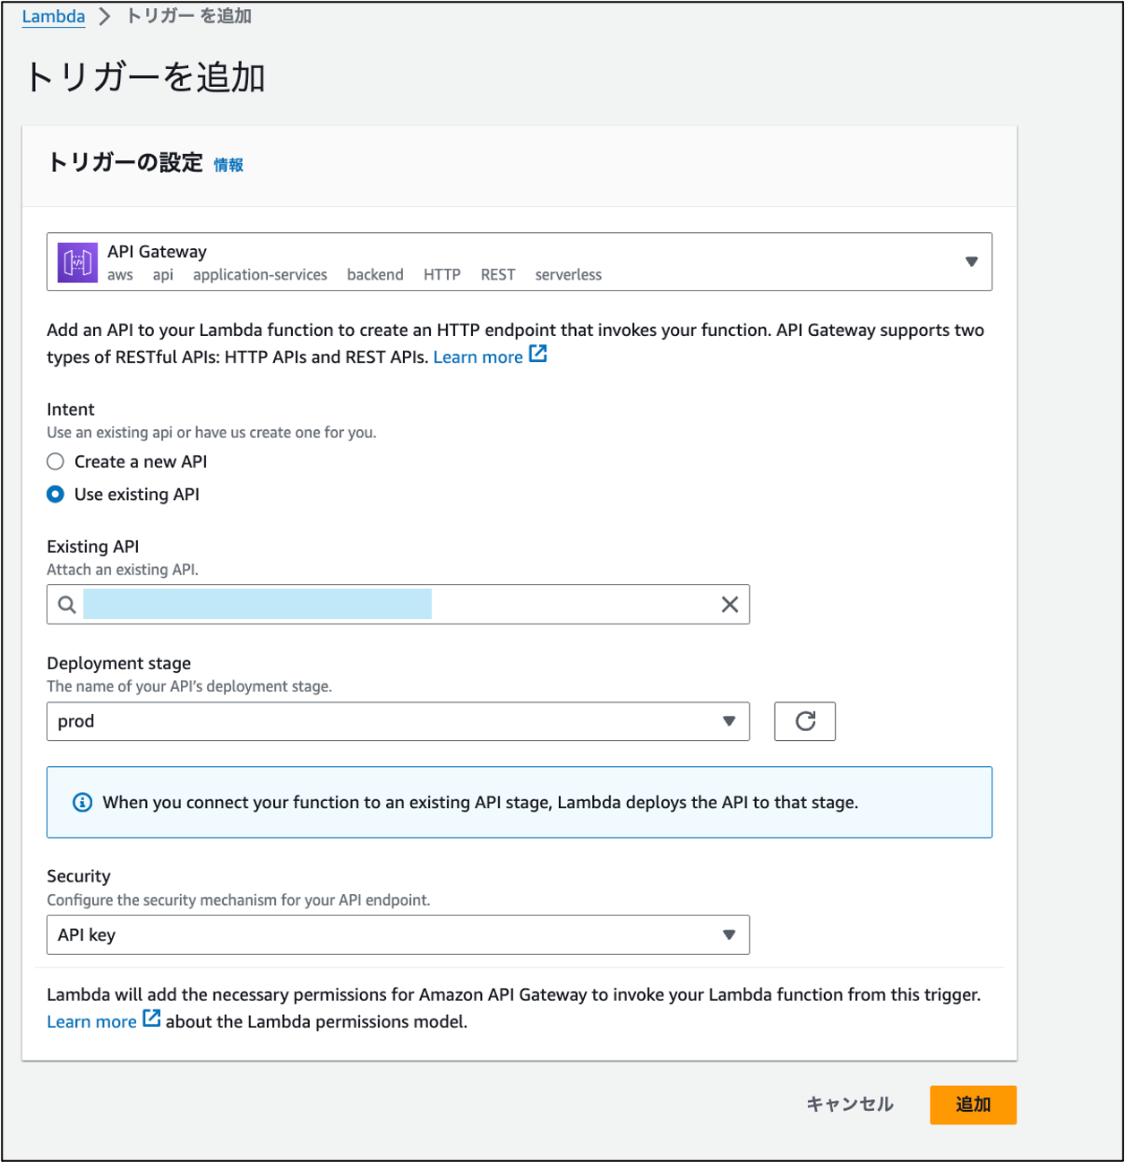The image size is (1125, 1162).
Task: Click the 情報 link next to トリガーの設定
Action: point(227,165)
